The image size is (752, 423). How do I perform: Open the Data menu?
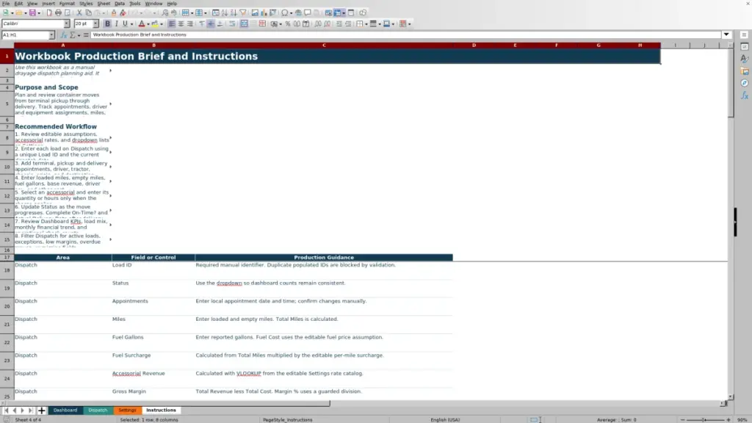point(120,4)
